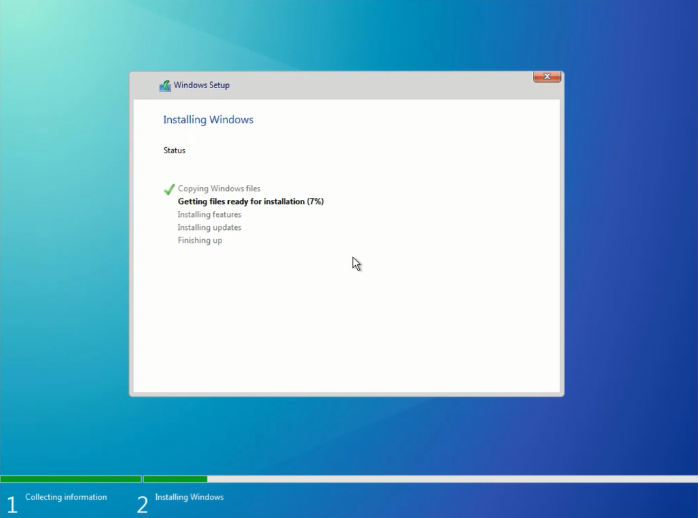The height and width of the screenshot is (518, 698).
Task: Close the Windows Setup dialog
Action: [547, 77]
